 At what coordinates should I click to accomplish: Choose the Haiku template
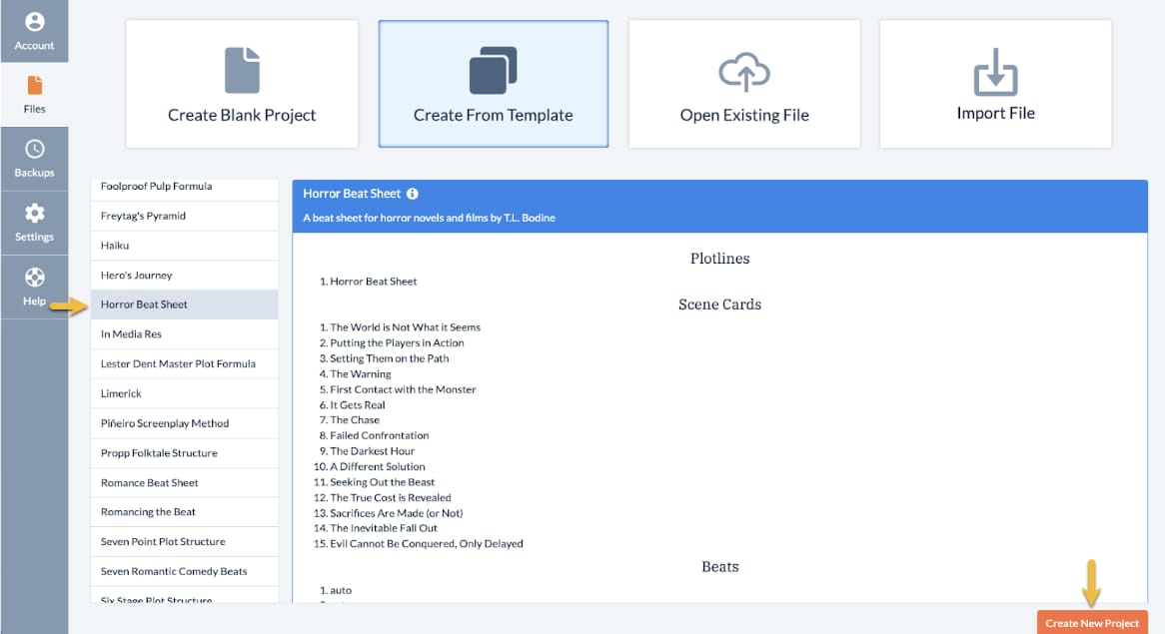[115, 246]
